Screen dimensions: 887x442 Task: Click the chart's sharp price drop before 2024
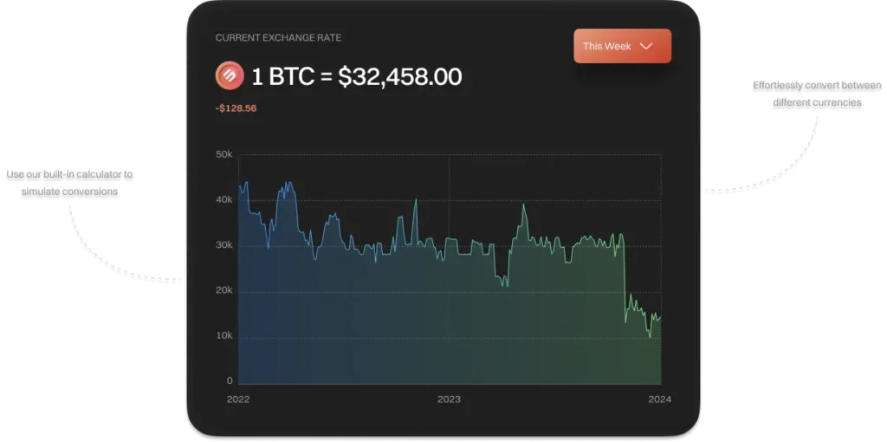625,277
